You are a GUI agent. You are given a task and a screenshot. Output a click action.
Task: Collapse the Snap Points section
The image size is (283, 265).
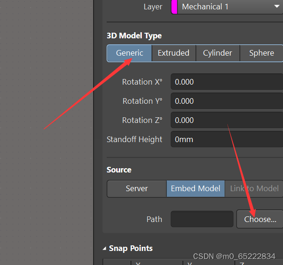[x=104, y=249]
